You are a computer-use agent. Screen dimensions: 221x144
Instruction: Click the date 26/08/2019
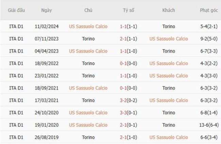(x=47, y=137)
